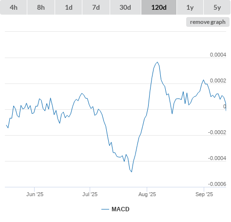Switch to the 4h time range

click(14, 7)
